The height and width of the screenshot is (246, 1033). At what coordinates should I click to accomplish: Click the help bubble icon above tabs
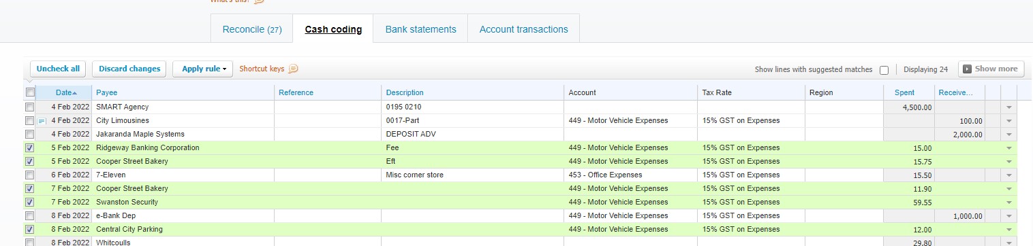point(259,1)
